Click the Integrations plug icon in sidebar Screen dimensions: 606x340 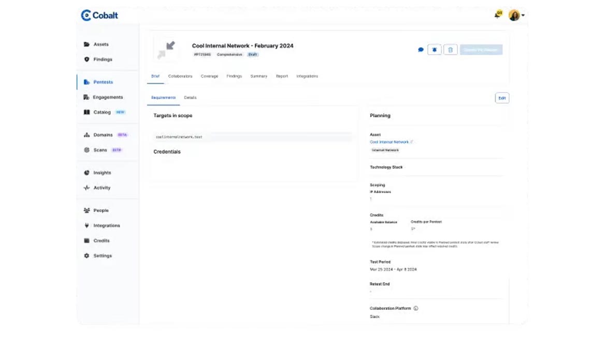coord(86,226)
